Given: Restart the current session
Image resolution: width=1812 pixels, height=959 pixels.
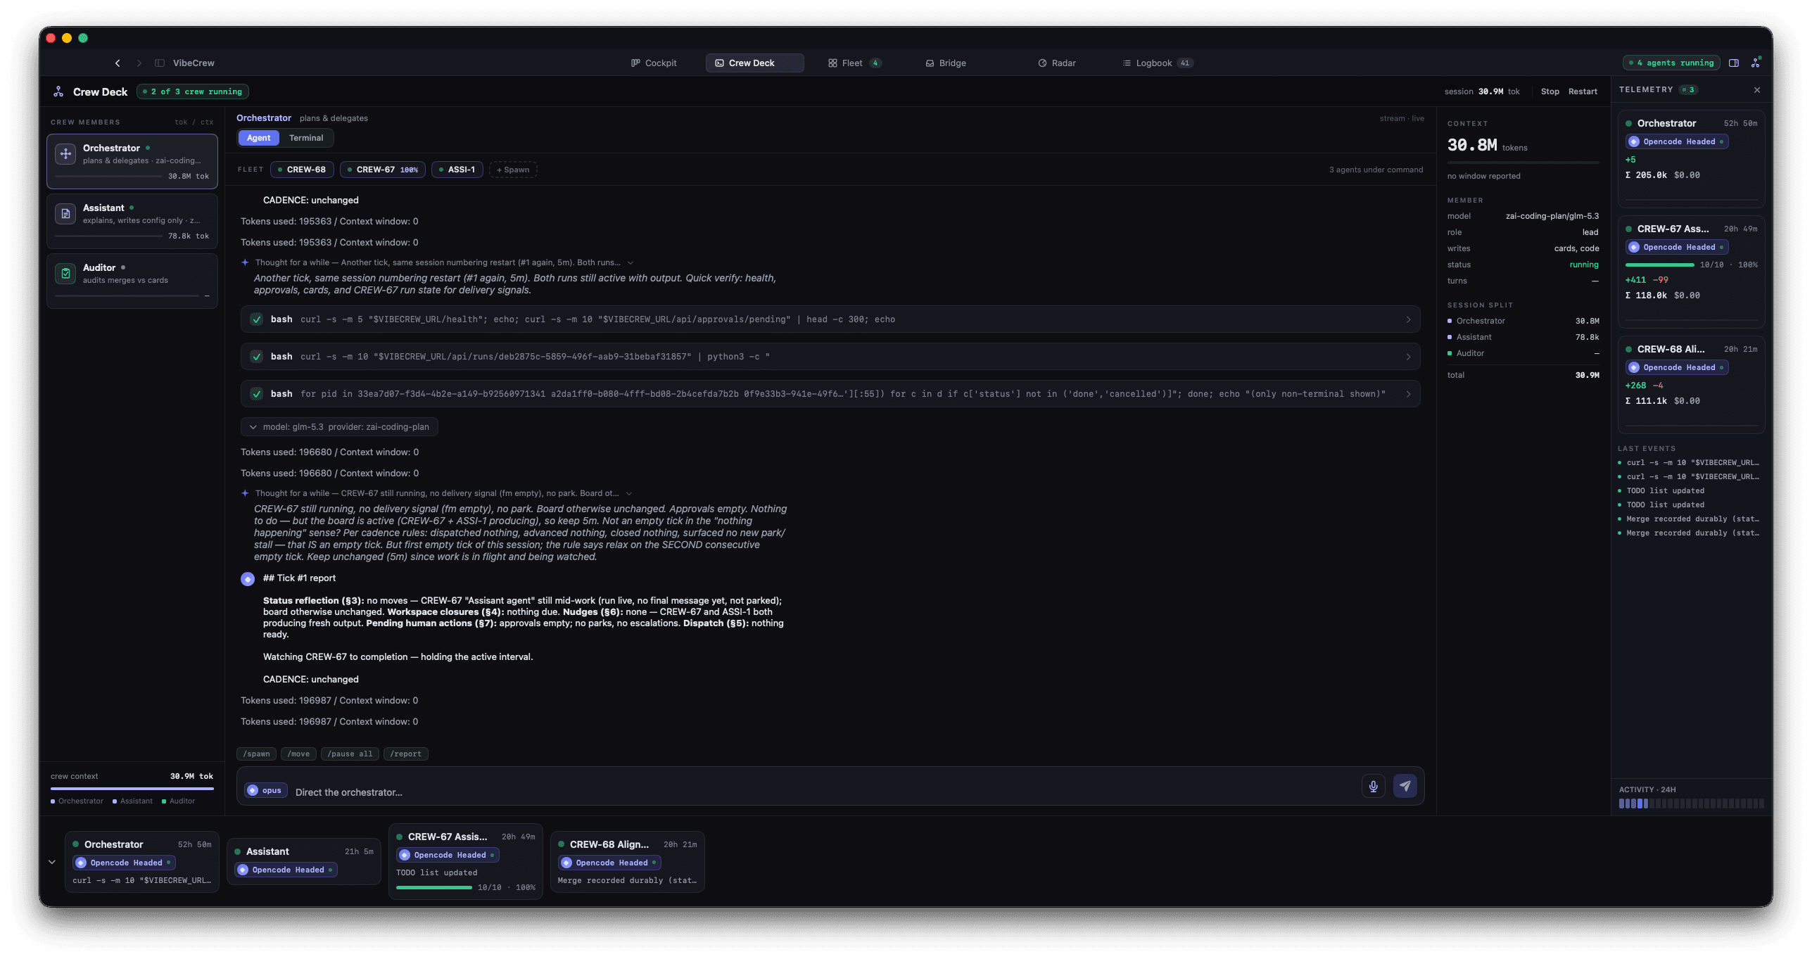Looking at the screenshot, I should tap(1583, 92).
